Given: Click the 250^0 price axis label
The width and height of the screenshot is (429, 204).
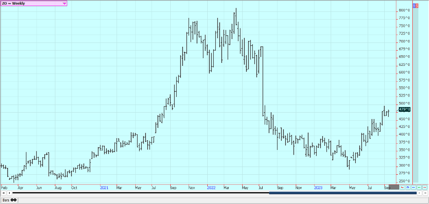Looking at the screenshot, I should point(403,181).
